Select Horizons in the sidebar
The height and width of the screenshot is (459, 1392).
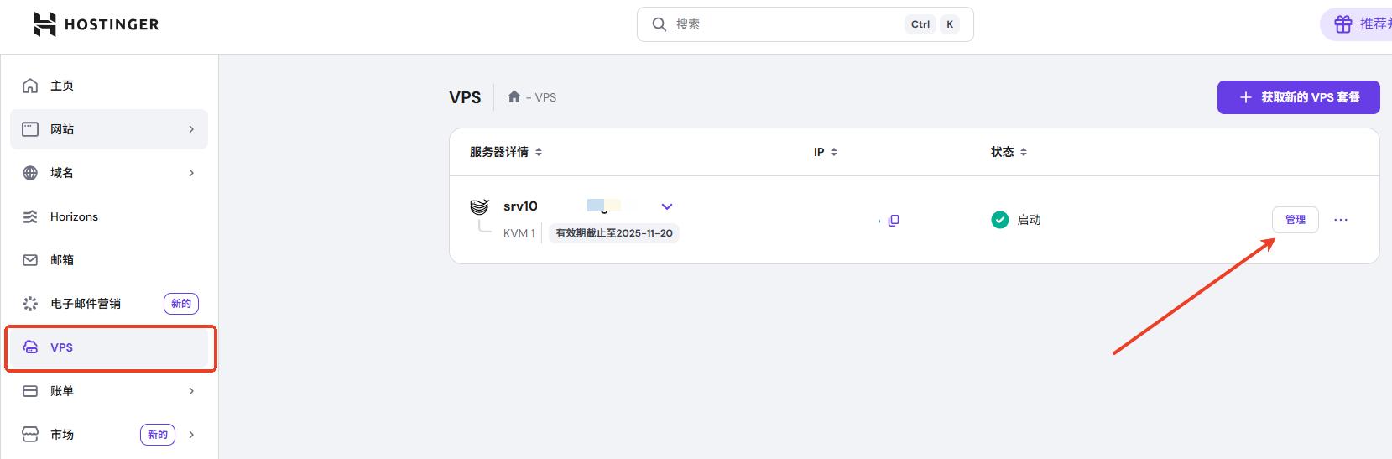tap(74, 216)
